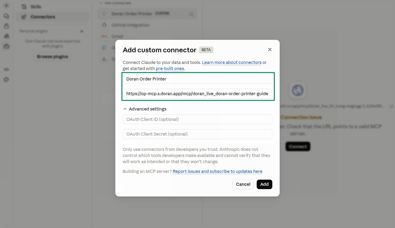The width and height of the screenshot is (395, 228).
Task: Click the code brackets icon in left rail
Action: pyautogui.click(x=6, y=69)
